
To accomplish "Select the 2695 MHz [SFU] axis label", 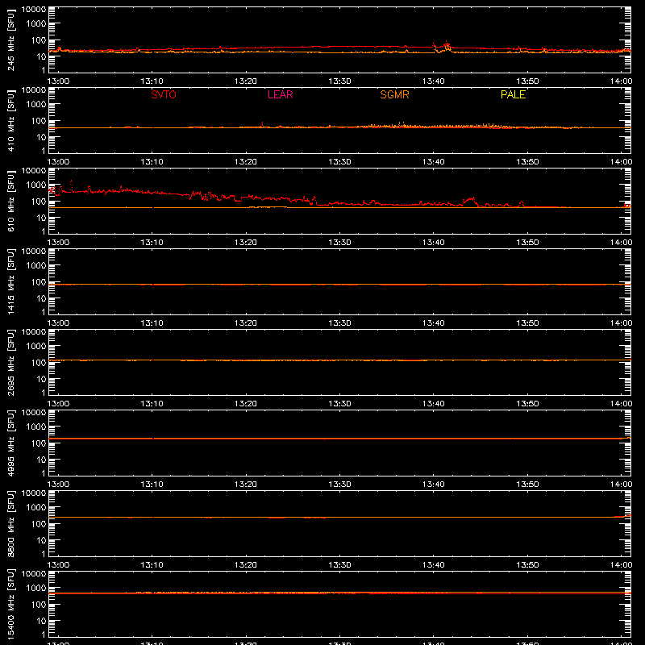I will 11,362.
